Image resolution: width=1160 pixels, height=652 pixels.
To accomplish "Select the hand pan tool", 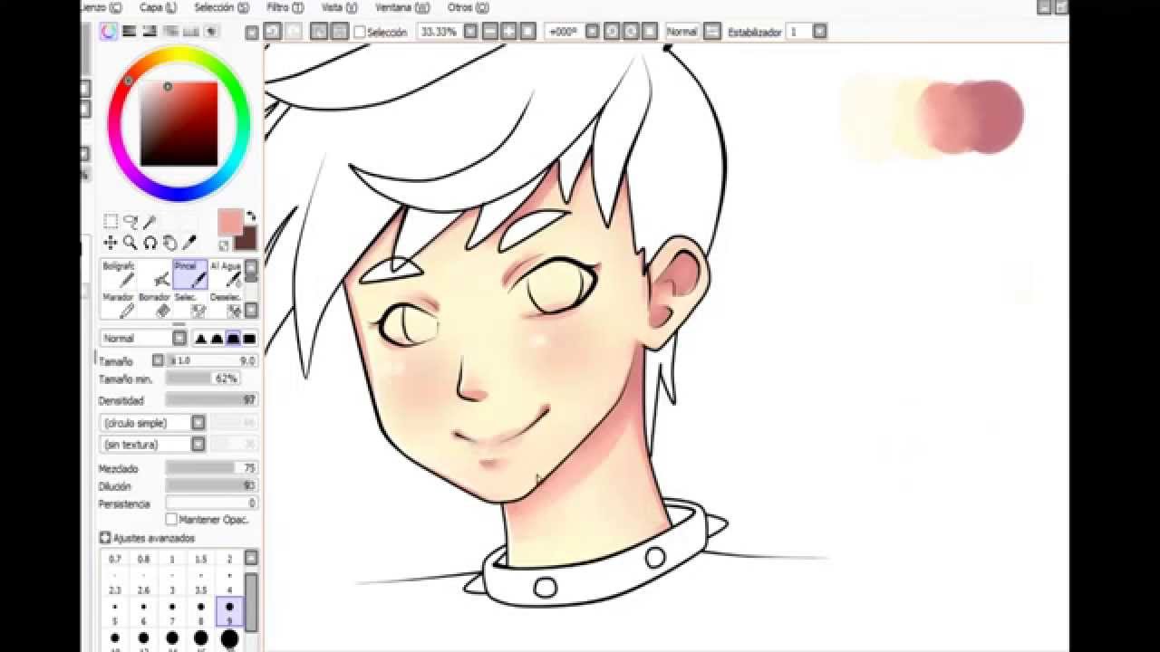I will (169, 243).
